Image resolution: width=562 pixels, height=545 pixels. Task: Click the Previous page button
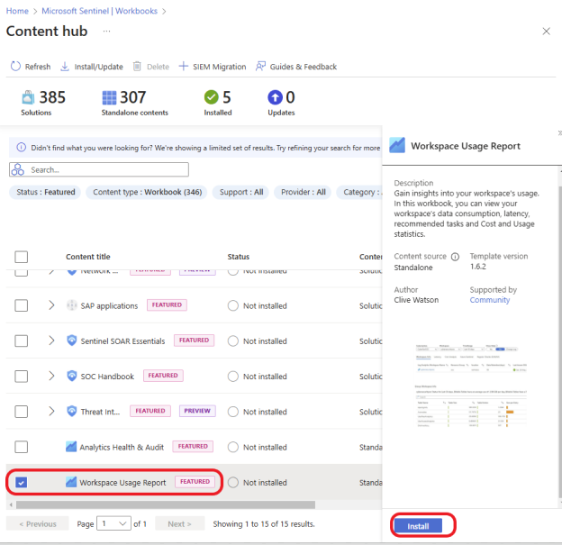[x=38, y=524]
